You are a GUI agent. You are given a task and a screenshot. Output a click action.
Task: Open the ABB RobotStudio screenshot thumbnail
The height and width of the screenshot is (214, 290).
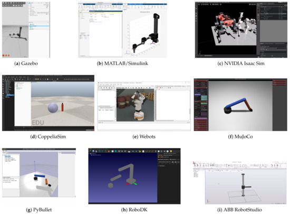239,183
